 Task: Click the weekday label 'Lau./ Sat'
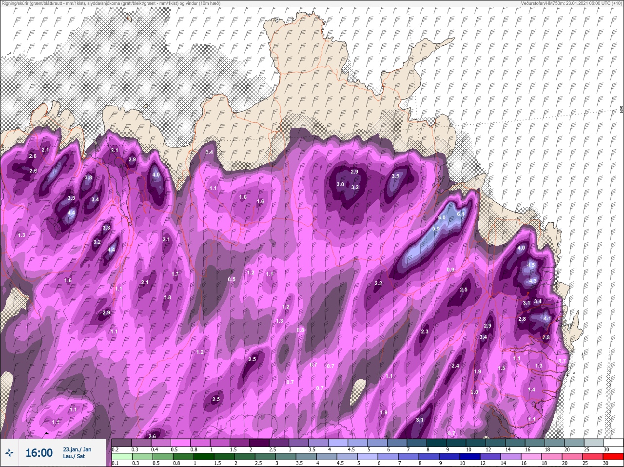click(74, 457)
